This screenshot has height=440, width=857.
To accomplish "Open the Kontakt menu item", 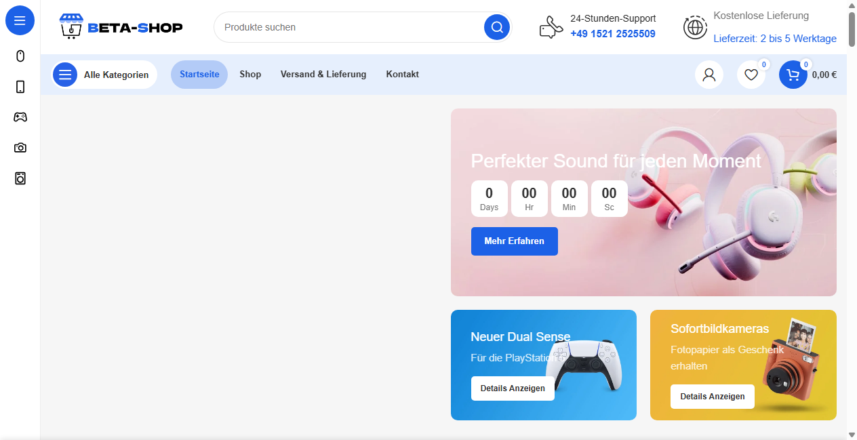I will [403, 75].
